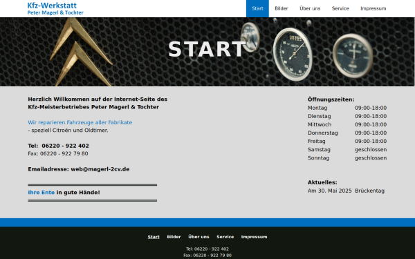415x259 pixels.
Task: Click the footer Start link
Action: pyautogui.click(x=154, y=237)
